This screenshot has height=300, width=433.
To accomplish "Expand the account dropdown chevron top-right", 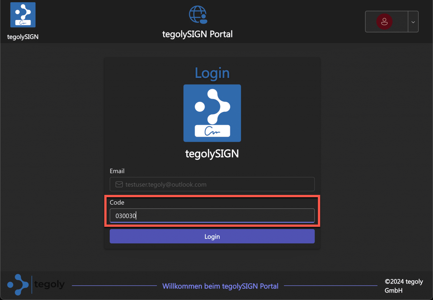I will point(413,21).
